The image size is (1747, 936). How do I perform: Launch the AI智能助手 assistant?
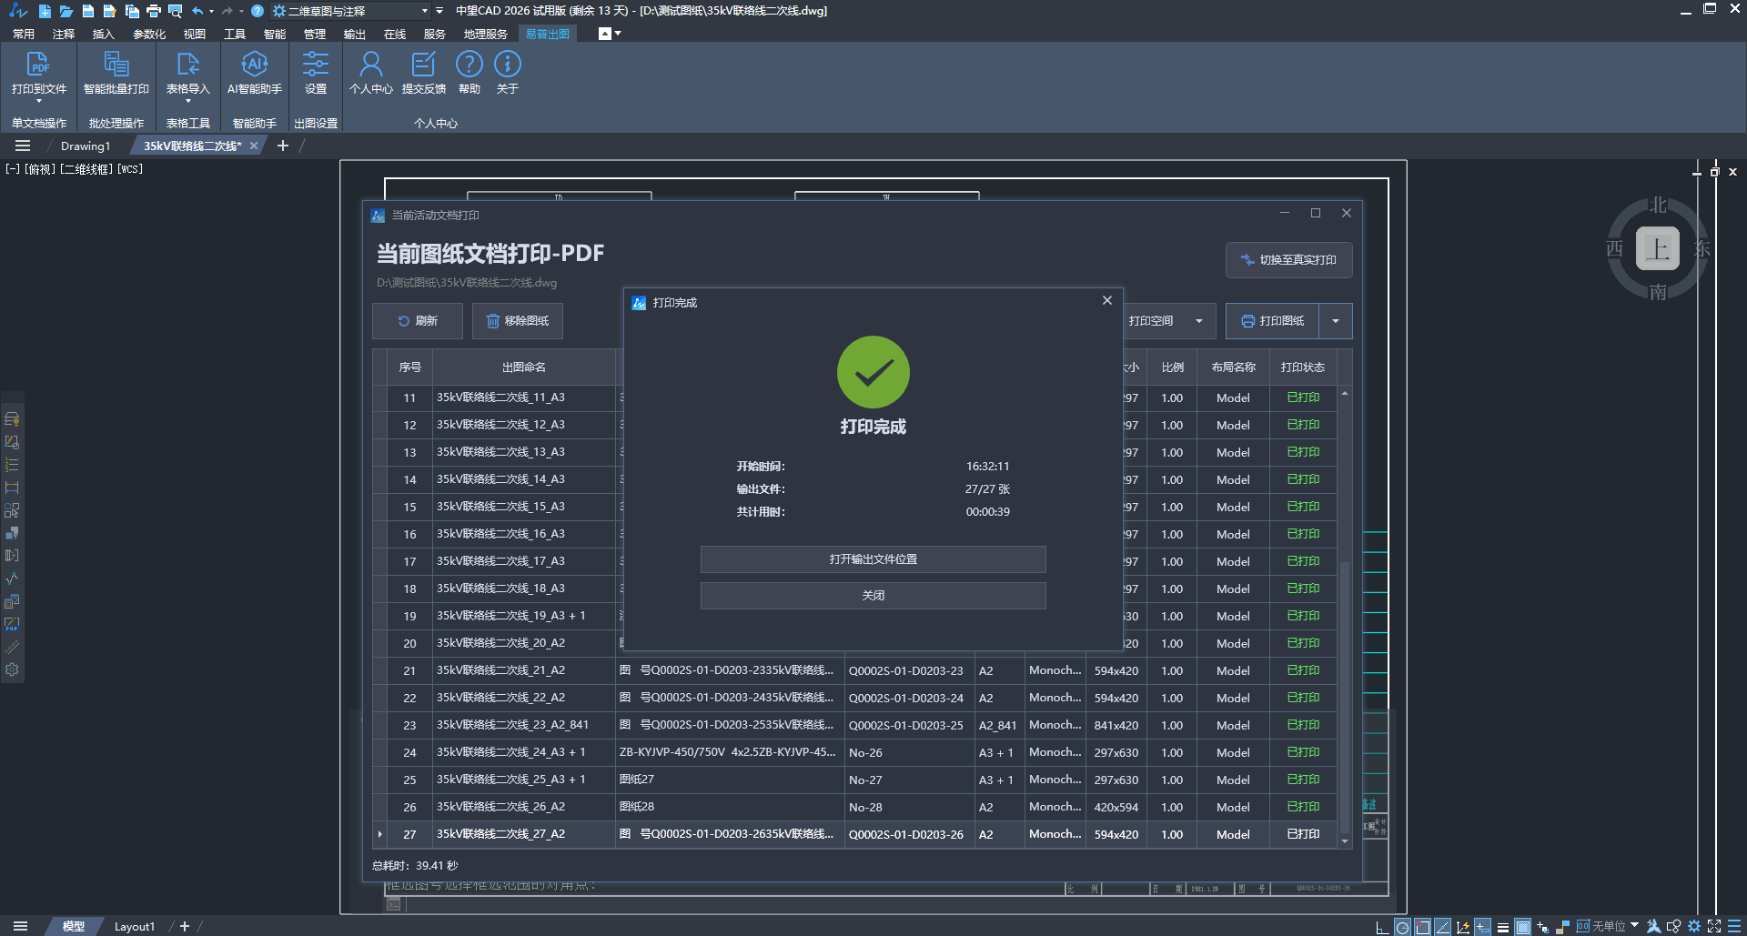(x=254, y=65)
